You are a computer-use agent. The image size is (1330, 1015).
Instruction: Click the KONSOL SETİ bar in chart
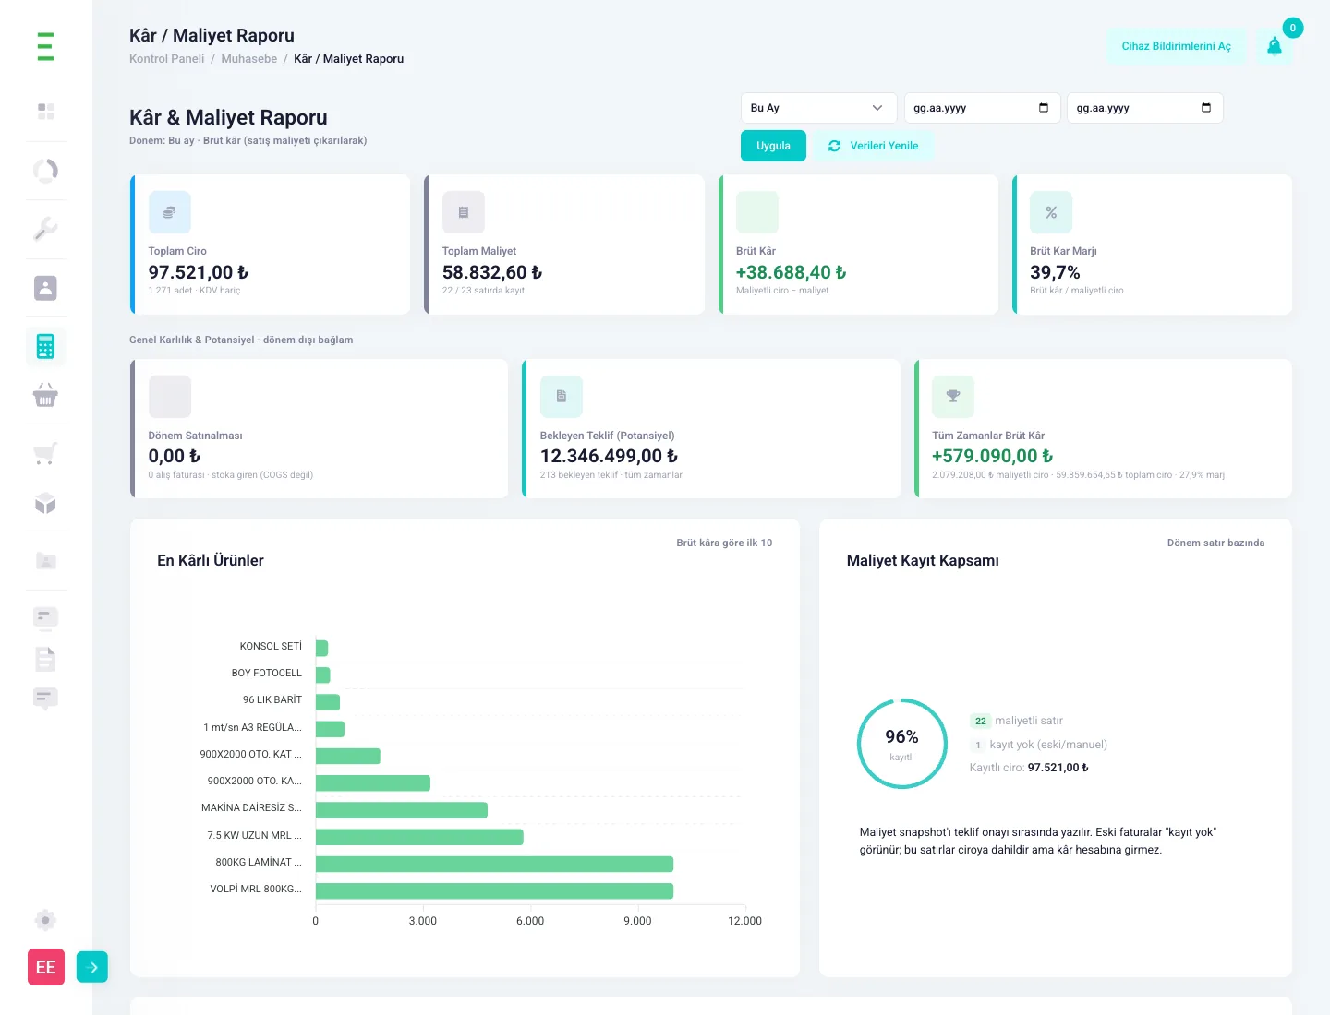[x=321, y=648]
